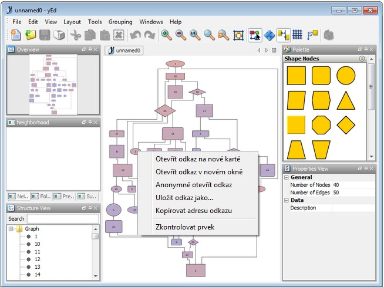Choose 'Otevřít odkaz v novém okně'
Image resolution: width=384 pixels, height=287 pixels.
pos(198,172)
